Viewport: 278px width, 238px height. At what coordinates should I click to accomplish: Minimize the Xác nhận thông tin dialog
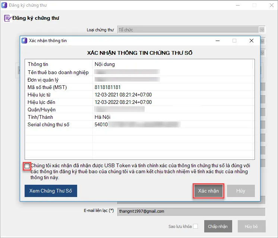217,41
